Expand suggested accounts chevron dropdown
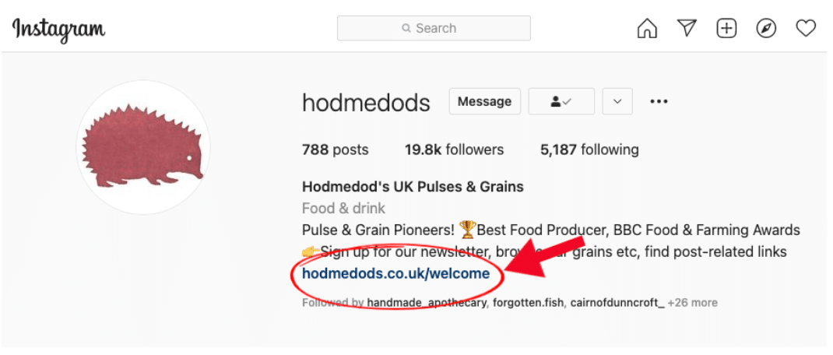The image size is (833, 355). (617, 101)
